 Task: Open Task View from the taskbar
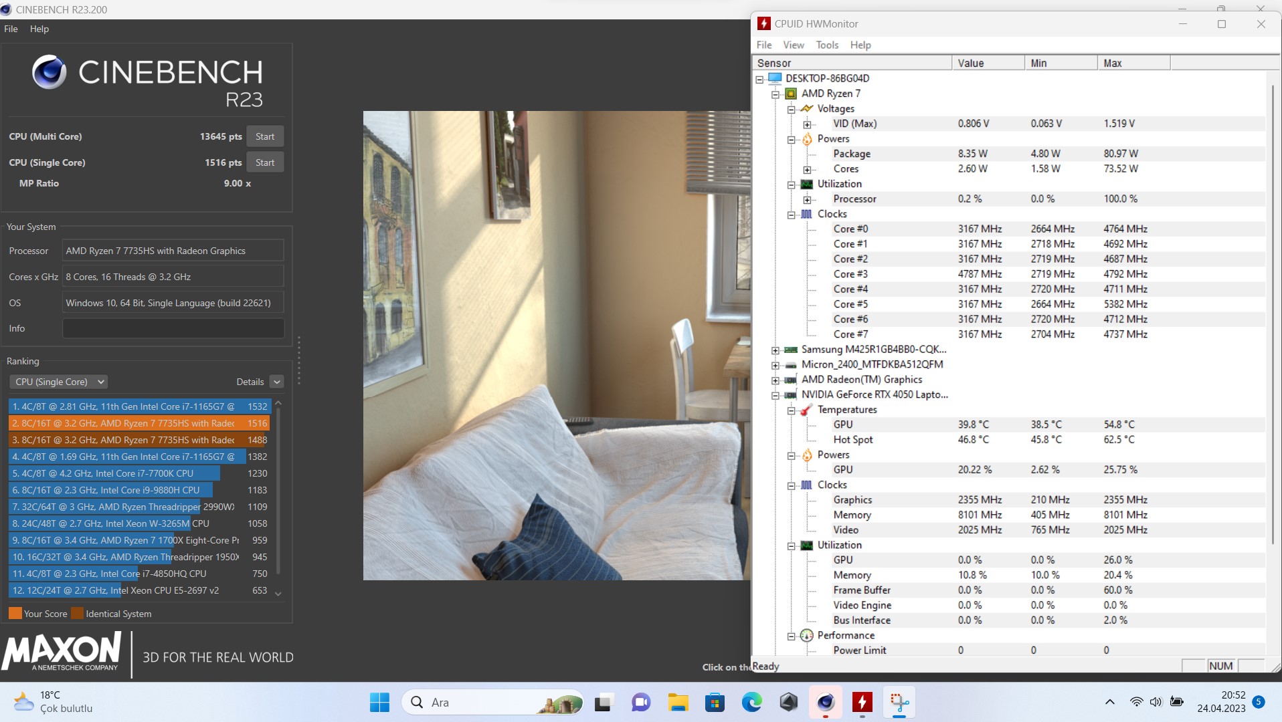(604, 703)
